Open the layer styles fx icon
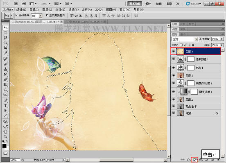226x163 pixels. (188, 160)
